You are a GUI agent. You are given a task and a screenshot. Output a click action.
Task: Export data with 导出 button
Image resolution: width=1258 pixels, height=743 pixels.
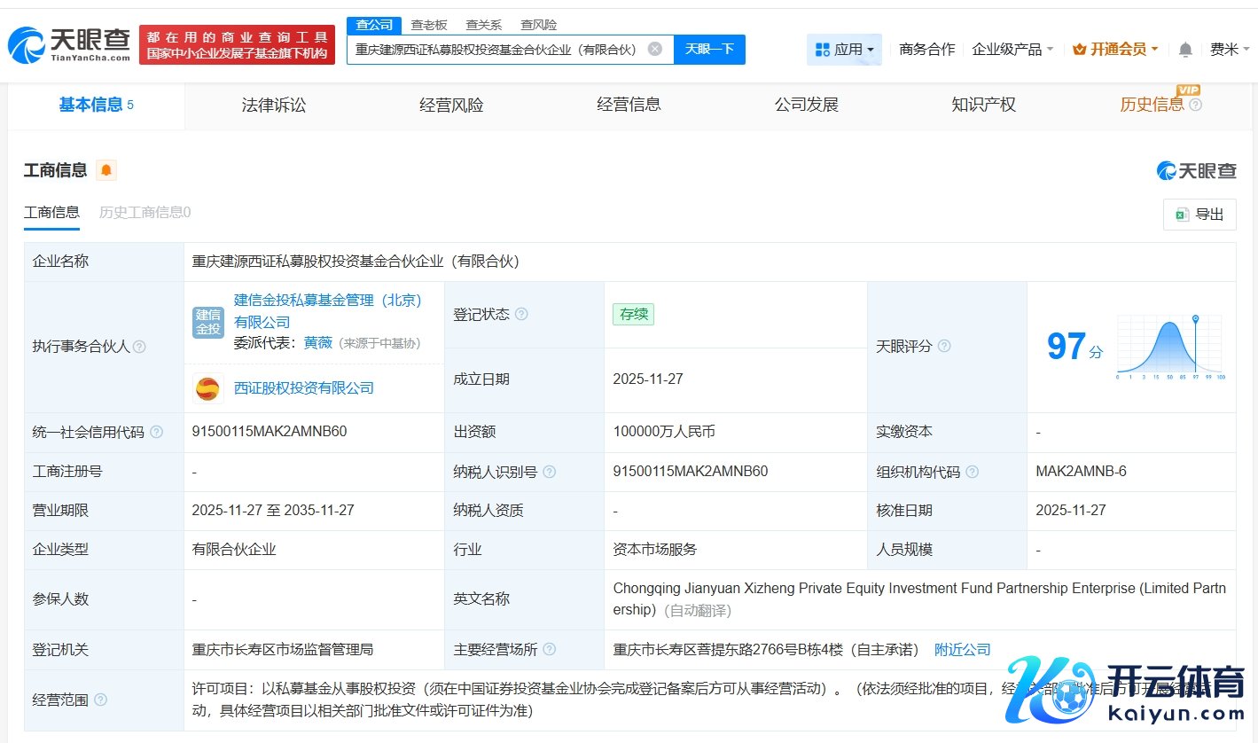(x=1199, y=215)
